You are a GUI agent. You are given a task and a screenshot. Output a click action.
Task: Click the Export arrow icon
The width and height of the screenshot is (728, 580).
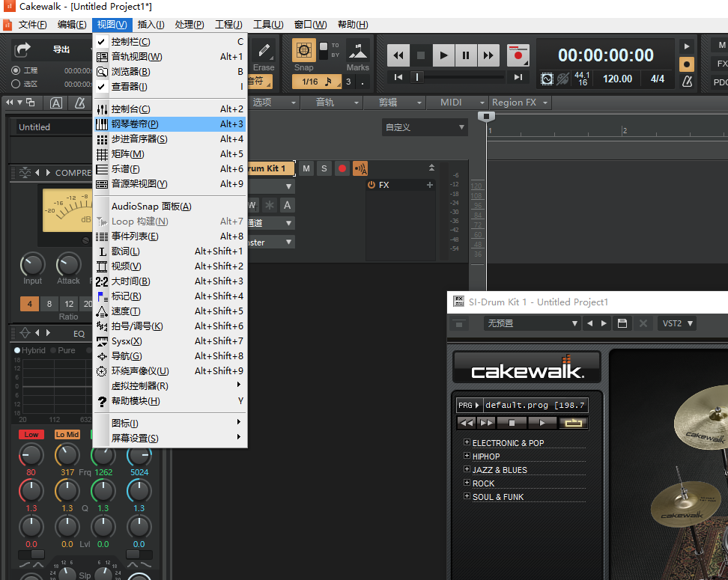(22, 49)
